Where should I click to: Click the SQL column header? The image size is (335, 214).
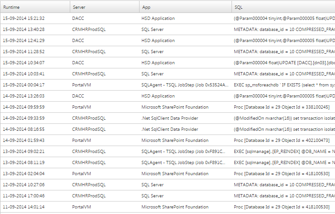click(x=283, y=7)
